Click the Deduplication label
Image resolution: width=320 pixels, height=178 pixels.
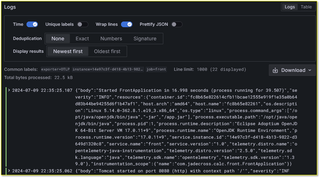[27, 39]
